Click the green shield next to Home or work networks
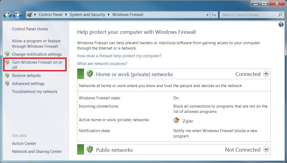The image size is (287, 163). [90, 74]
